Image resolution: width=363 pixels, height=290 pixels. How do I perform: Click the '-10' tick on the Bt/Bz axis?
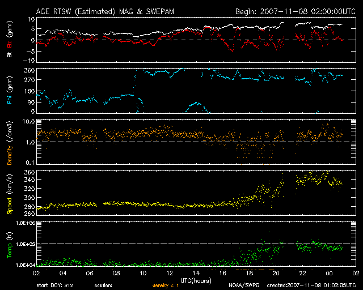coord(29,61)
